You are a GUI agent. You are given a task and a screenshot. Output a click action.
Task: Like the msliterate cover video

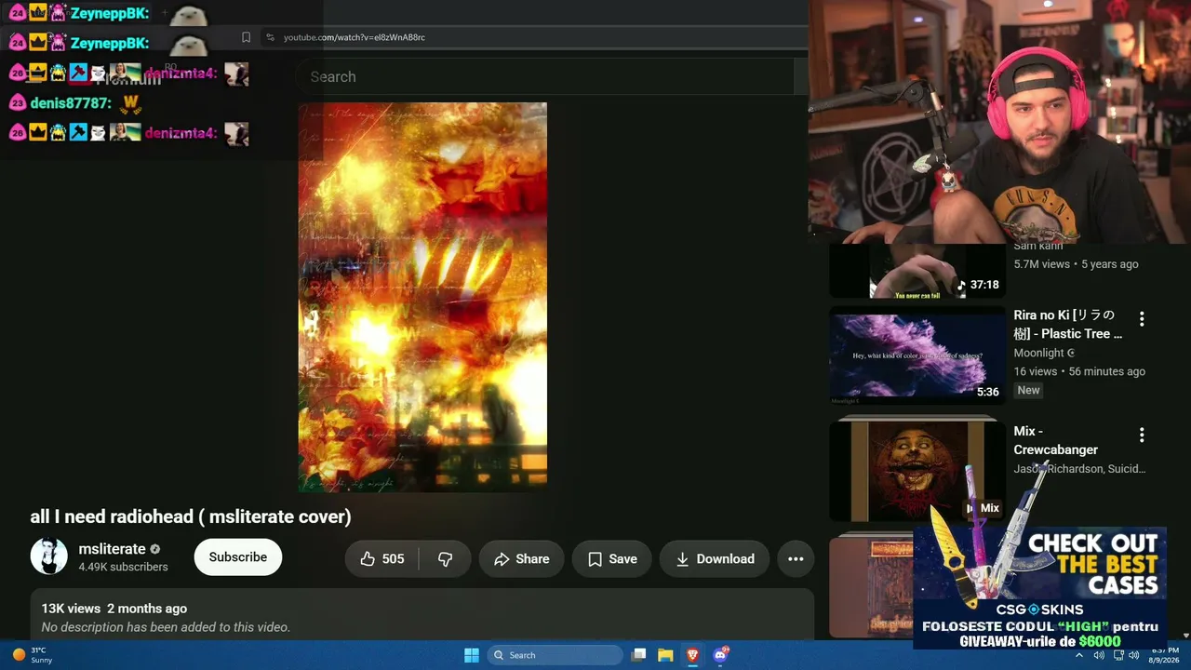pos(381,558)
